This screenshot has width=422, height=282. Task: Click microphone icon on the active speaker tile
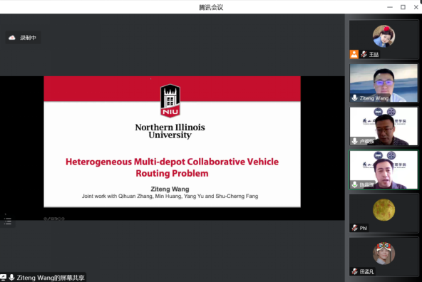point(355,184)
